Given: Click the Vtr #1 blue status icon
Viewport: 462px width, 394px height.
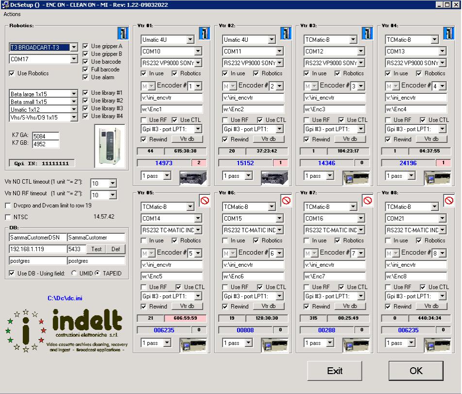Looking at the screenshot, I should pyautogui.click(x=204, y=33).
